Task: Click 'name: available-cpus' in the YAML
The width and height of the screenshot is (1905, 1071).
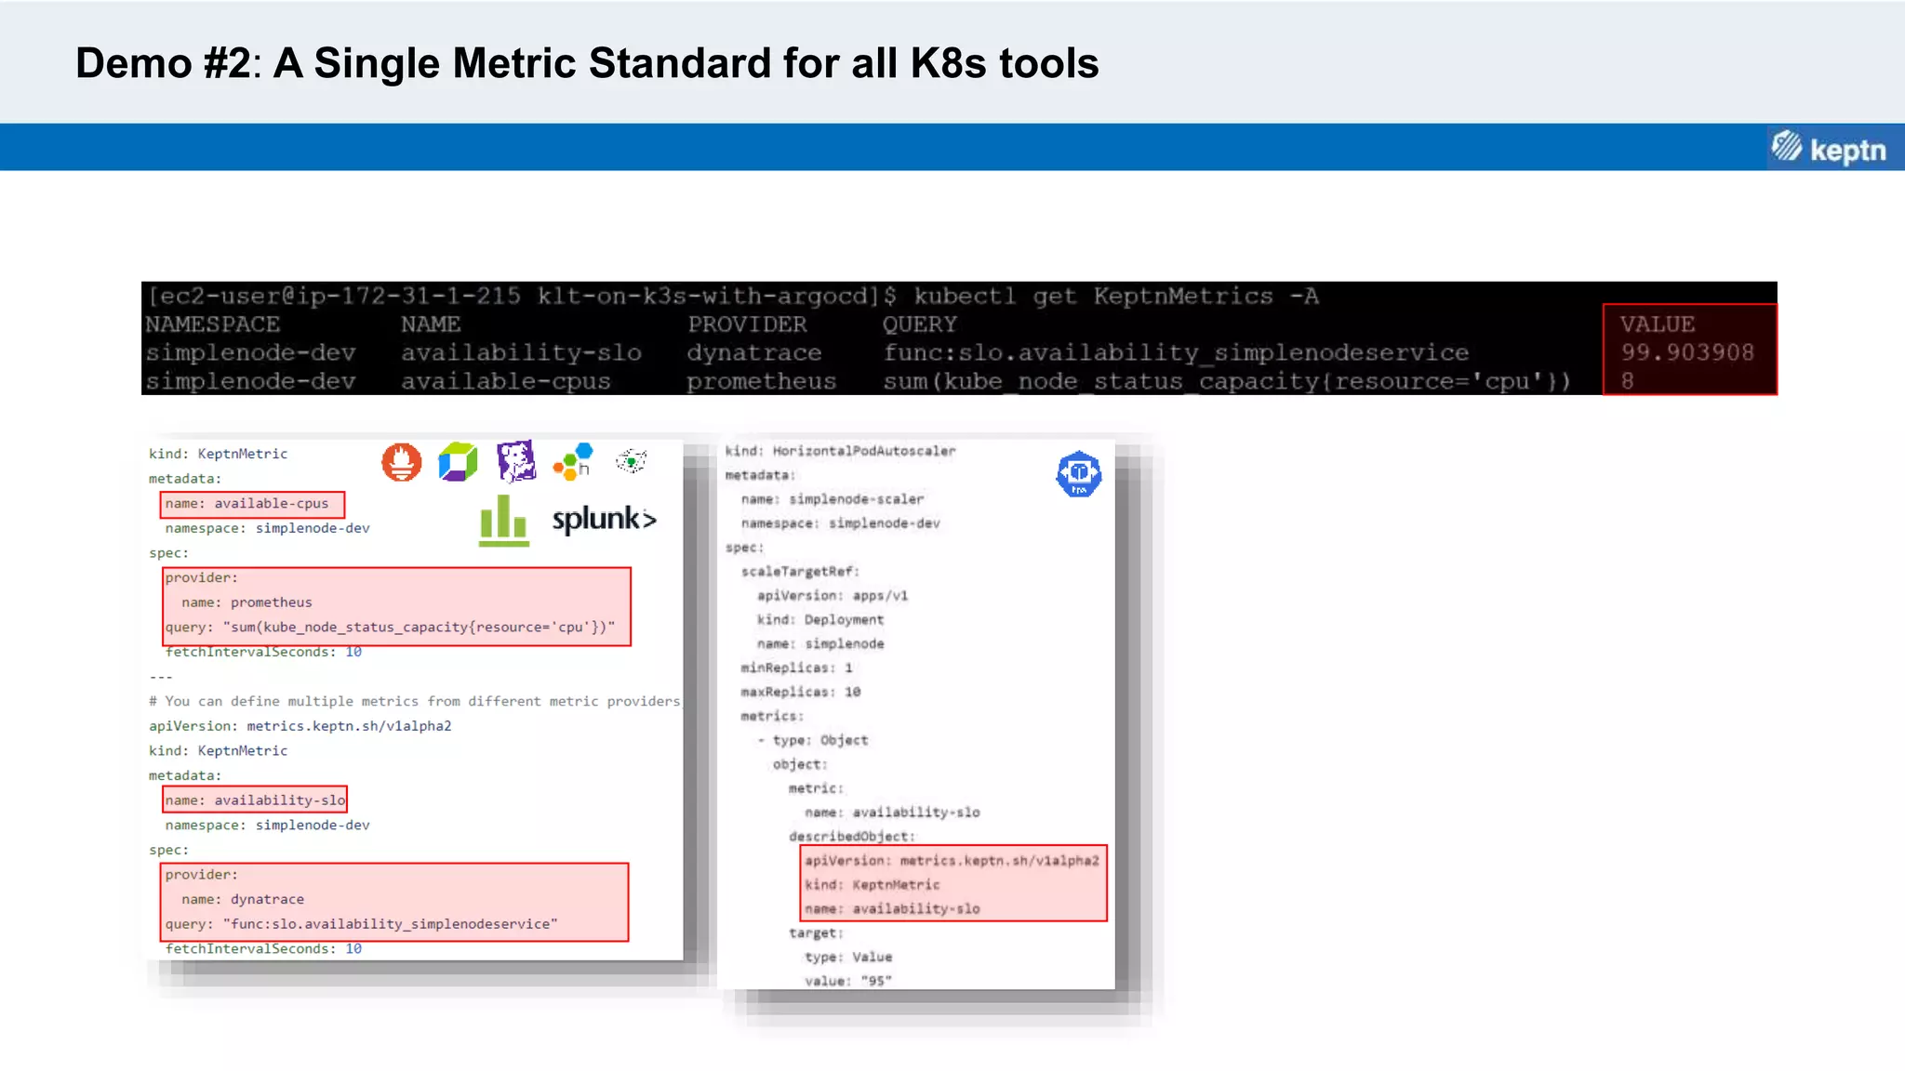Action: (x=246, y=503)
